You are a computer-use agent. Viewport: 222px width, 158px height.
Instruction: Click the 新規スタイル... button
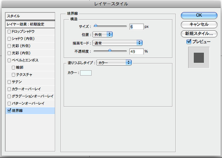pos(199,33)
